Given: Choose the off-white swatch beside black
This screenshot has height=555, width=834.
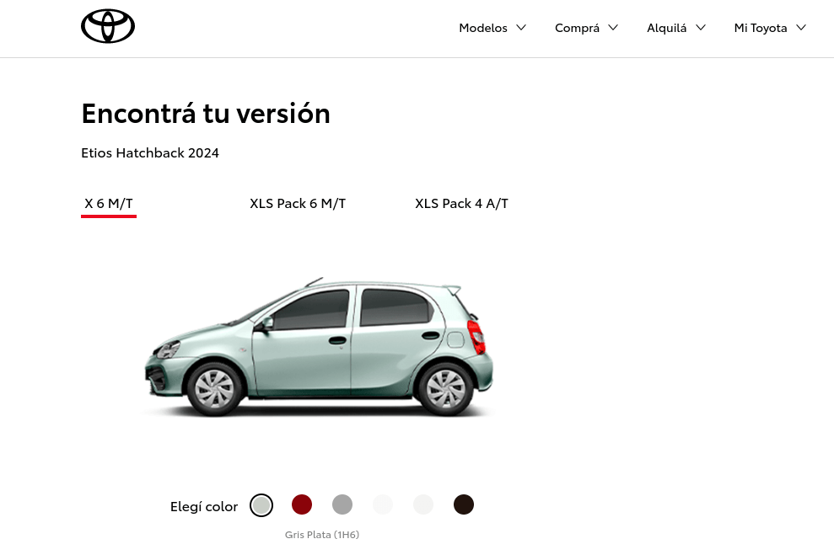Looking at the screenshot, I should (x=422, y=504).
